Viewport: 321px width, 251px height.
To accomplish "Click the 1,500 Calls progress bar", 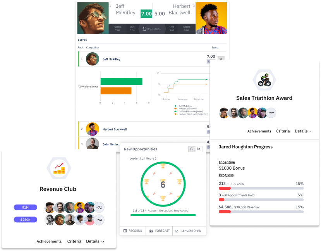I will pos(261,188).
